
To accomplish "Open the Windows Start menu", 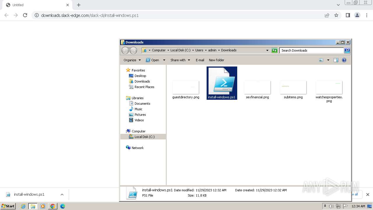I will [8, 206].
